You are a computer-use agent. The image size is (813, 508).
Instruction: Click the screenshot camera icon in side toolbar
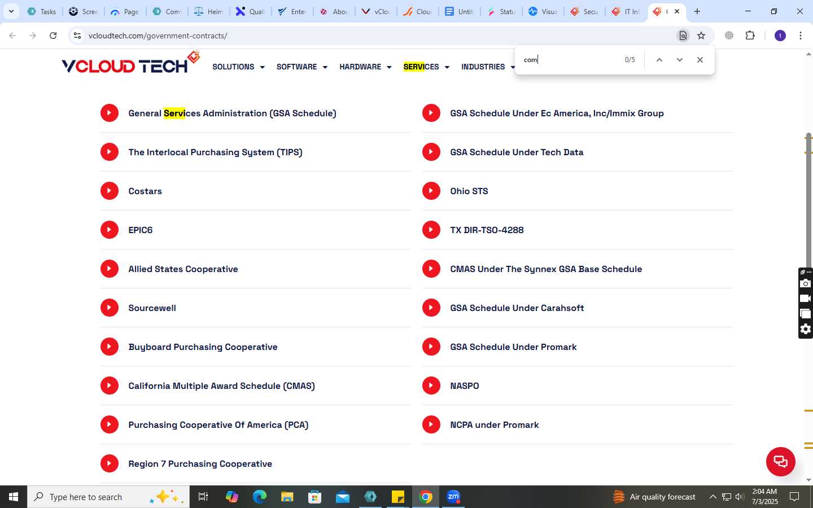point(806,283)
